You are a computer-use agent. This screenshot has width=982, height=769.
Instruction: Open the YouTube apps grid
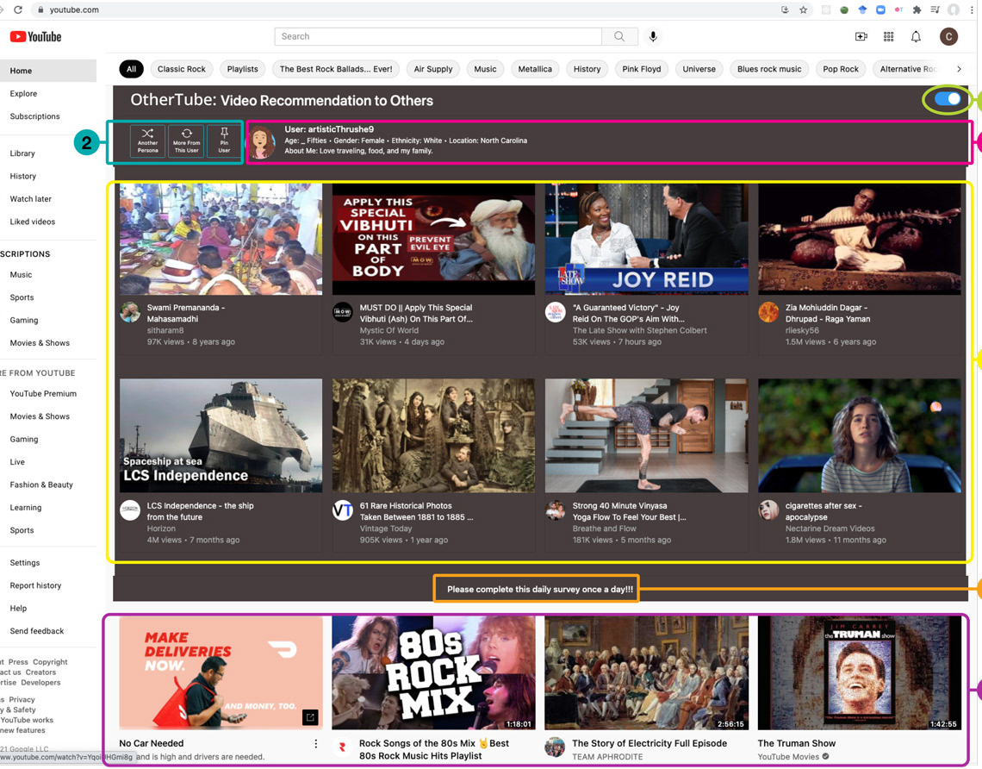[x=888, y=37]
